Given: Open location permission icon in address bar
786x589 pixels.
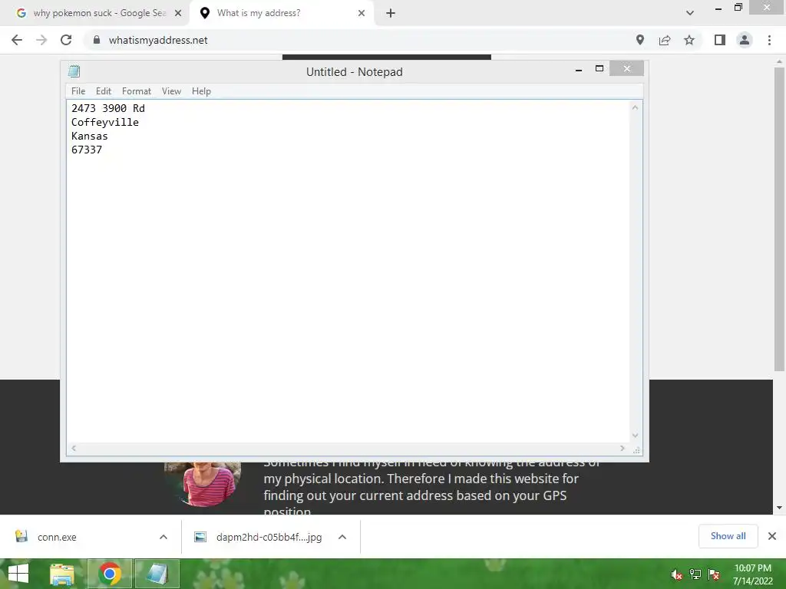Looking at the screenshot, I should click(640, 40).
